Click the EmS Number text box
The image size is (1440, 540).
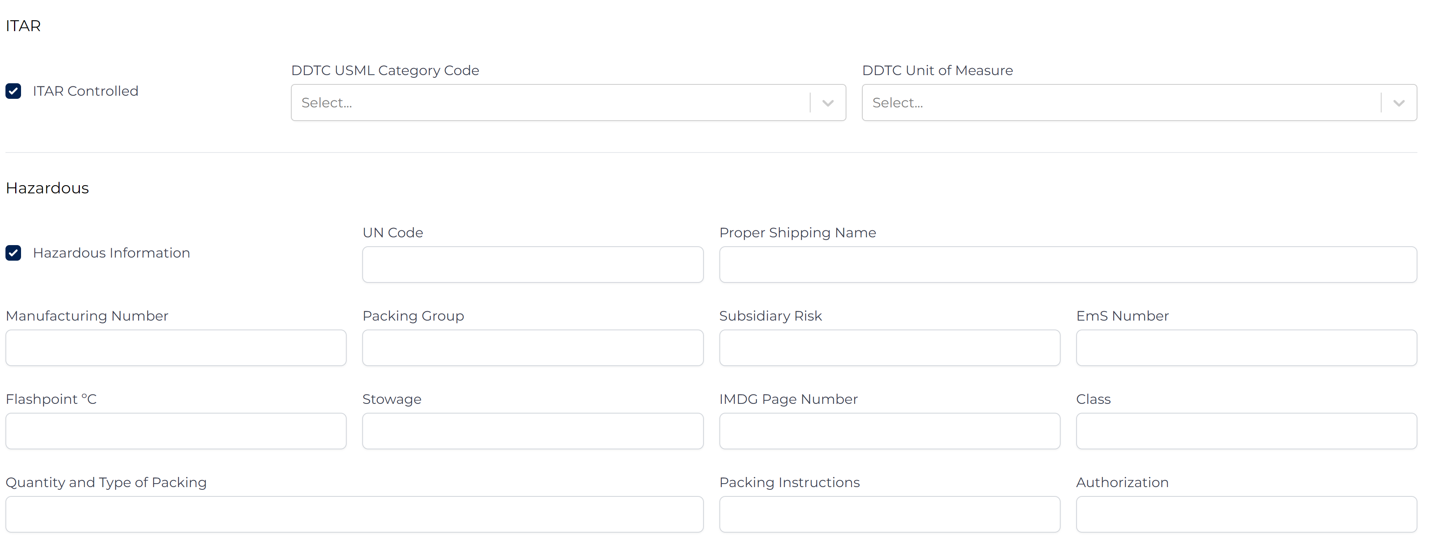[x=1246, y=348]
